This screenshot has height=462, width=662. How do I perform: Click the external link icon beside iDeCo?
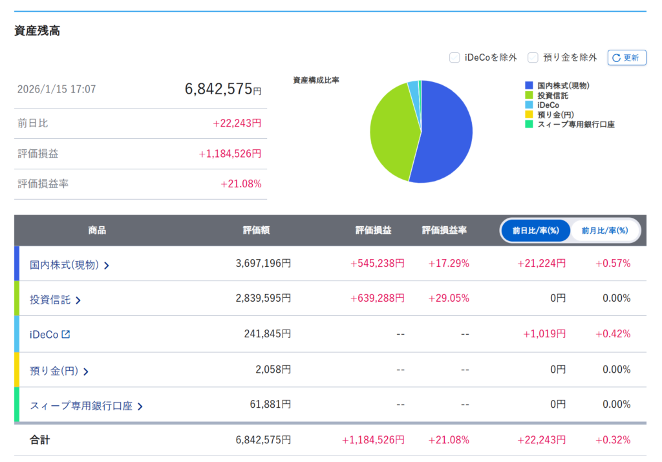(65, 334)
